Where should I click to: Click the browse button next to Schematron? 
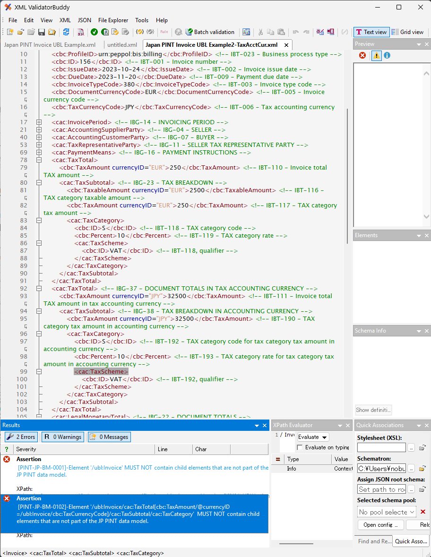click(411, 469)
